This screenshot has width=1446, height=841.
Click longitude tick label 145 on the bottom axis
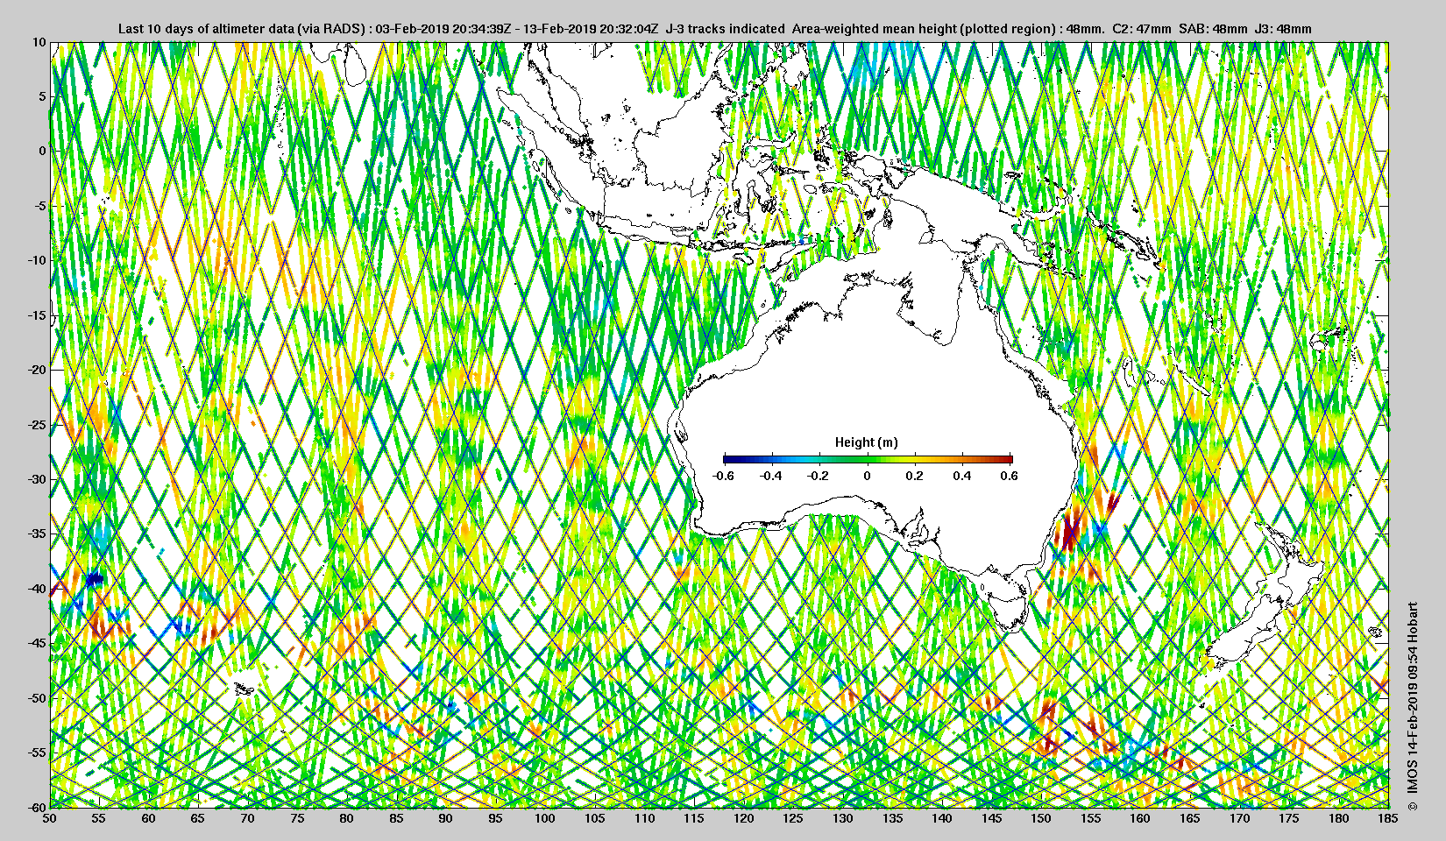pyautogui.click(x=991, y=818)
